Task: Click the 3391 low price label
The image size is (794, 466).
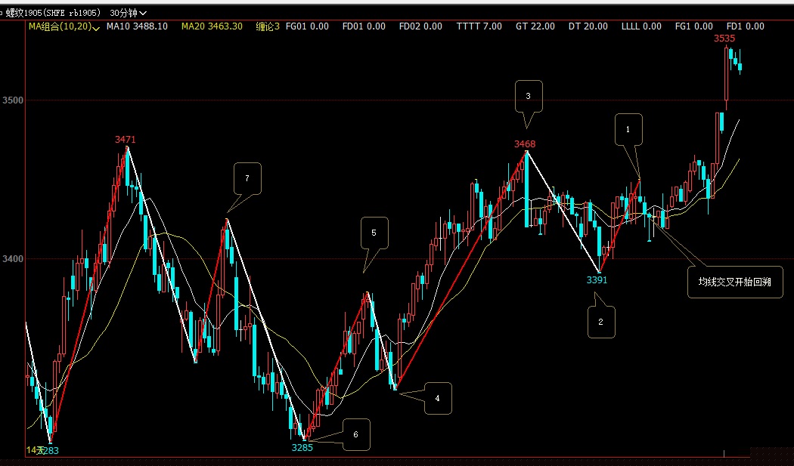Action: 597,279
